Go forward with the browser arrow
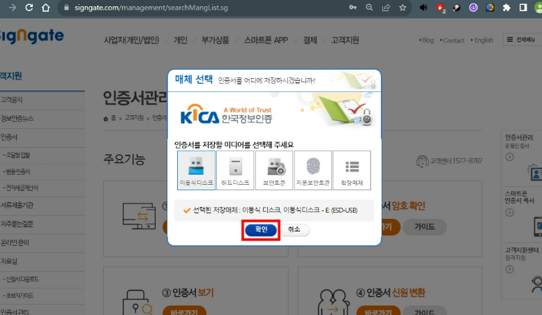This screenshot has width=542, height=315. coord(13,7)
